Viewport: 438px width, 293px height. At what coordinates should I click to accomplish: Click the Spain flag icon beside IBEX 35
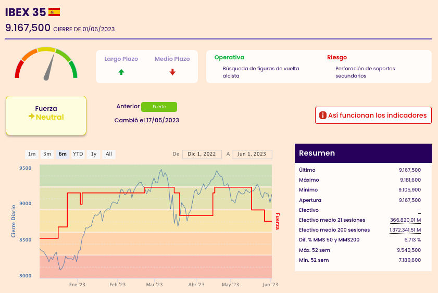(x=54, y=12)
